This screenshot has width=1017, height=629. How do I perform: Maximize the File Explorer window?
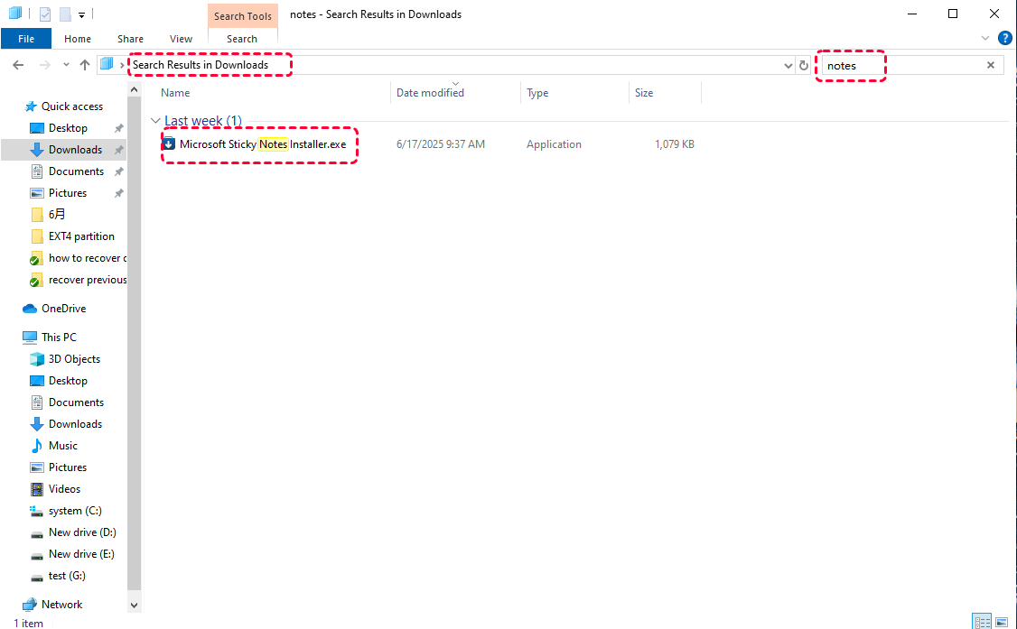coord(953,14)
